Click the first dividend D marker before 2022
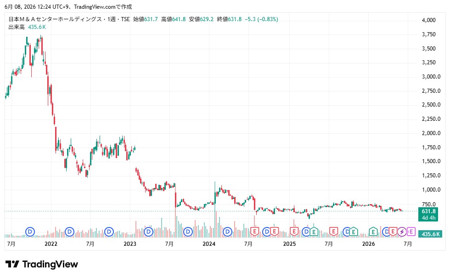 (30, 232)
